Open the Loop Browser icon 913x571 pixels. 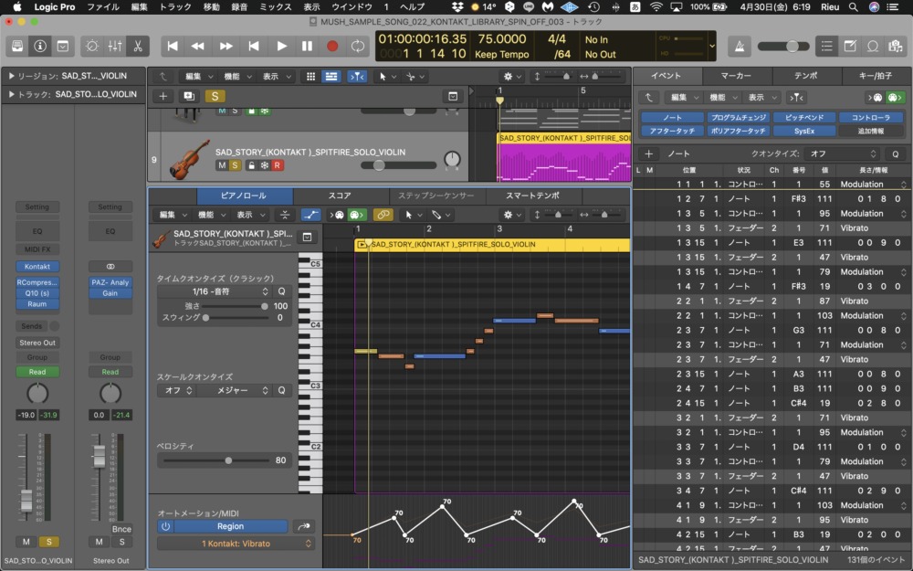873,46
